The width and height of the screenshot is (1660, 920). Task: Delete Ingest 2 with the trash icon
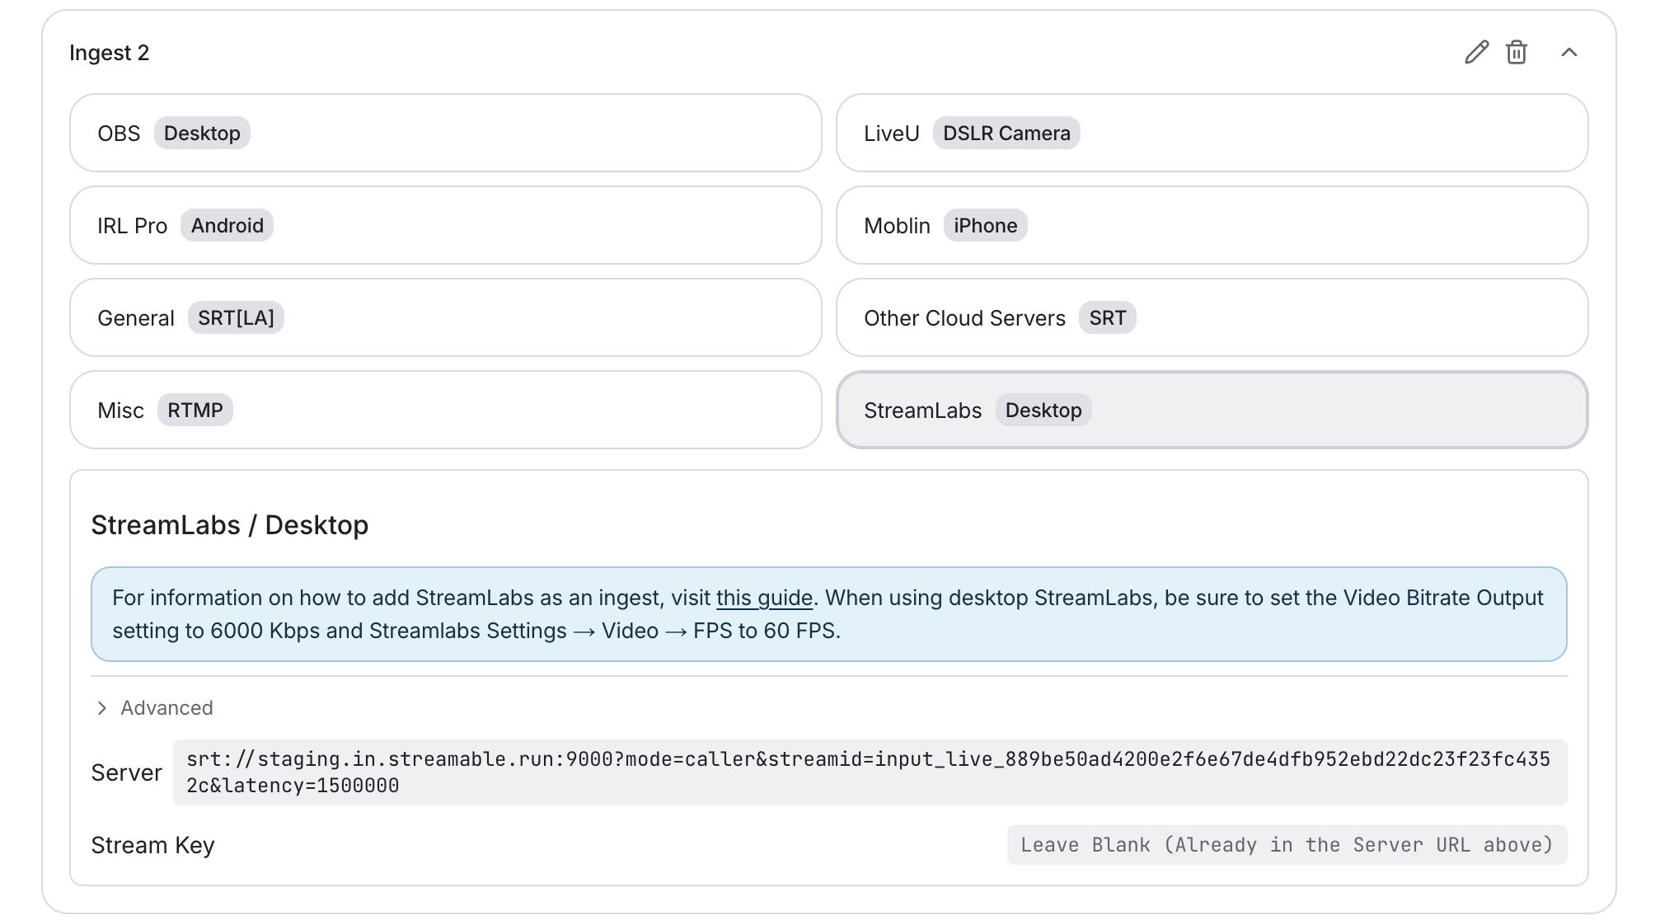(1517, 52)
